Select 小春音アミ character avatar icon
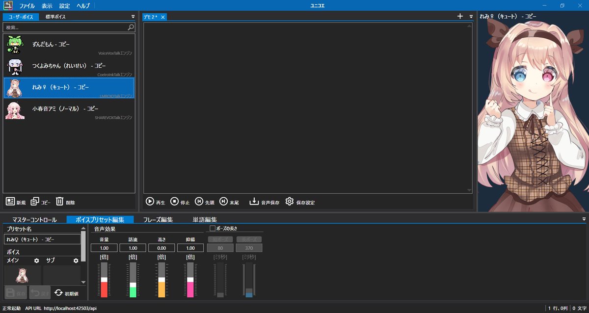 tap(15, 110)
